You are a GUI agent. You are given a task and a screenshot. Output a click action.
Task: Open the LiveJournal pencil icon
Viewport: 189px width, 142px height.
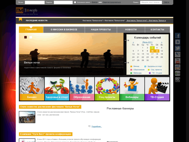pyautogui.click(x=178, y=54)
